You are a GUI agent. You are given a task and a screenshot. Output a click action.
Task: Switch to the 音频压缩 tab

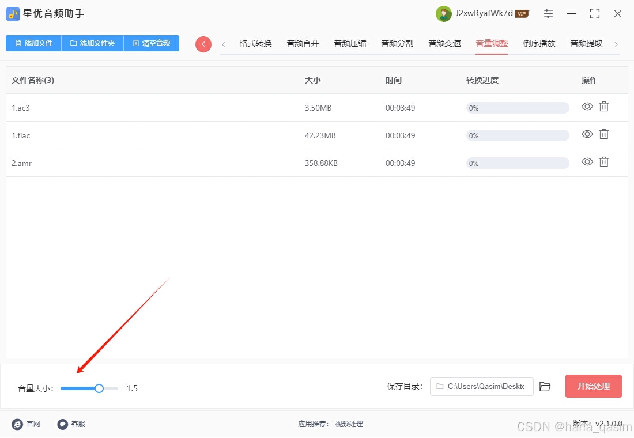(x=350, y=43)
